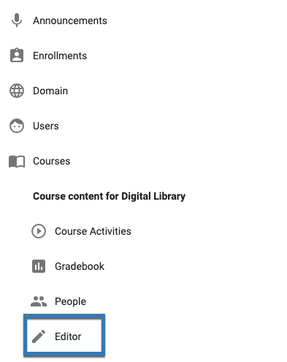Open the Users text label
Viewport: 287px width, 362px height.
46,126
